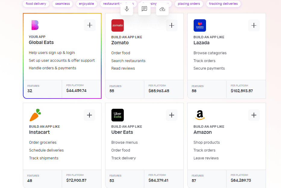This screenshot has width=281, height=188.
Task: Open the chat message icon
Action: (x=144, y=9)
